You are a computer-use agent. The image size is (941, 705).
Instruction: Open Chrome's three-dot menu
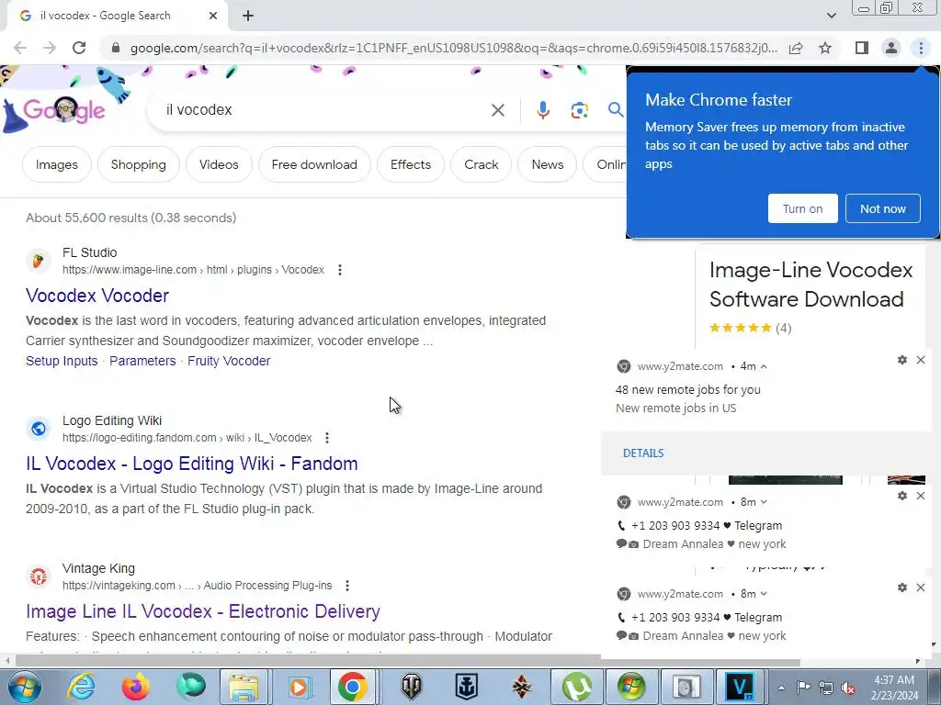point(921,48)
